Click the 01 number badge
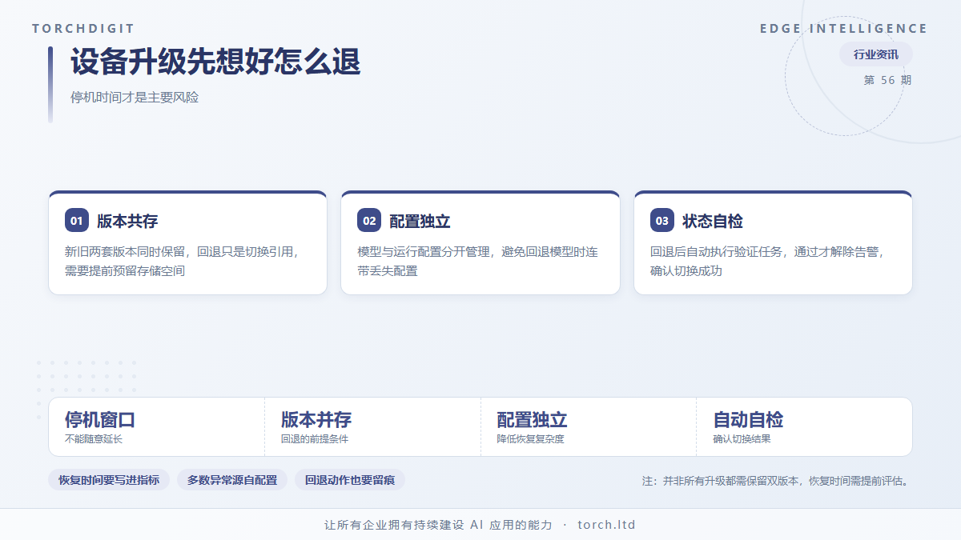961x540 pixels. coord(77,221)
